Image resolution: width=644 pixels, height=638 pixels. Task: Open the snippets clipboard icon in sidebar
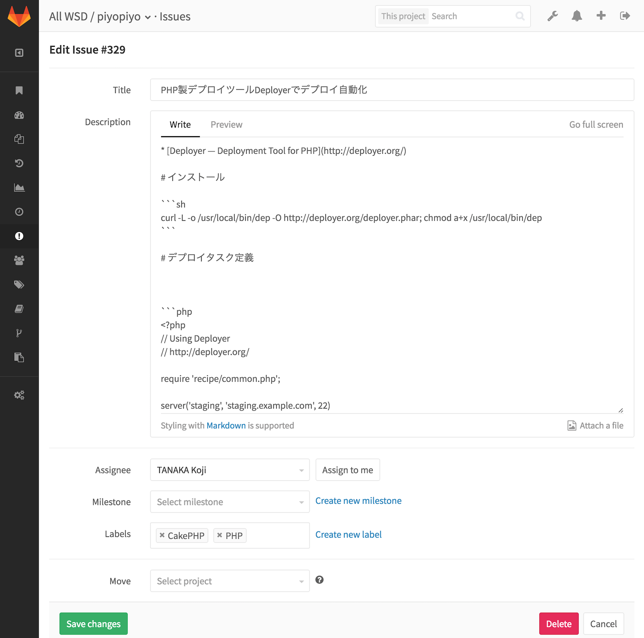[x=19, y=358]
